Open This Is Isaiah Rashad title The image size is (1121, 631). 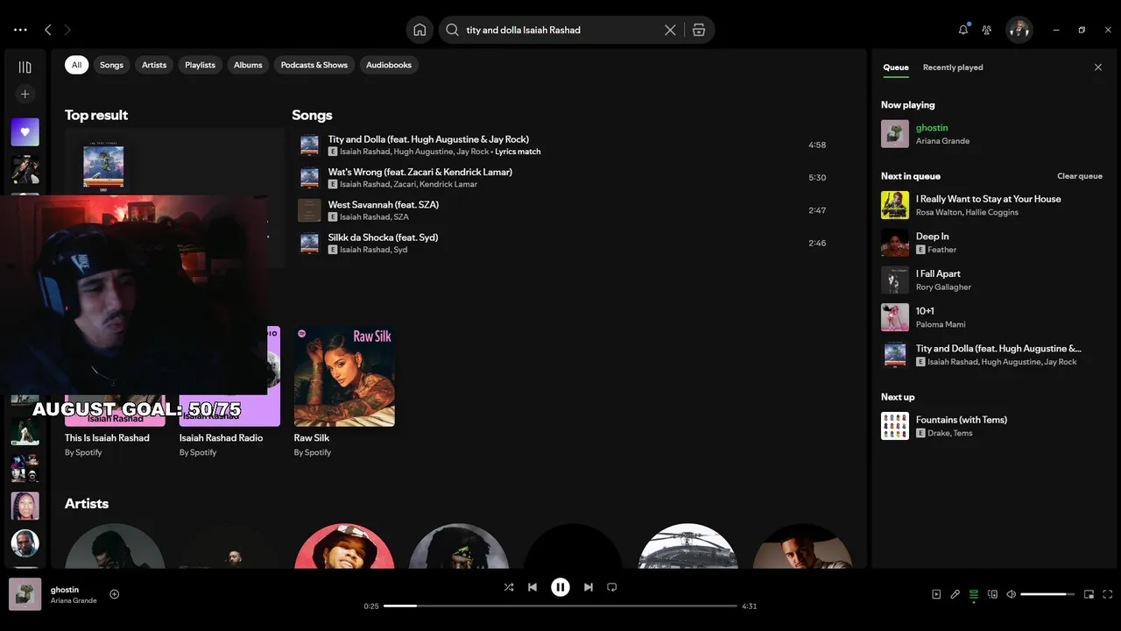(x=107, y=438)
